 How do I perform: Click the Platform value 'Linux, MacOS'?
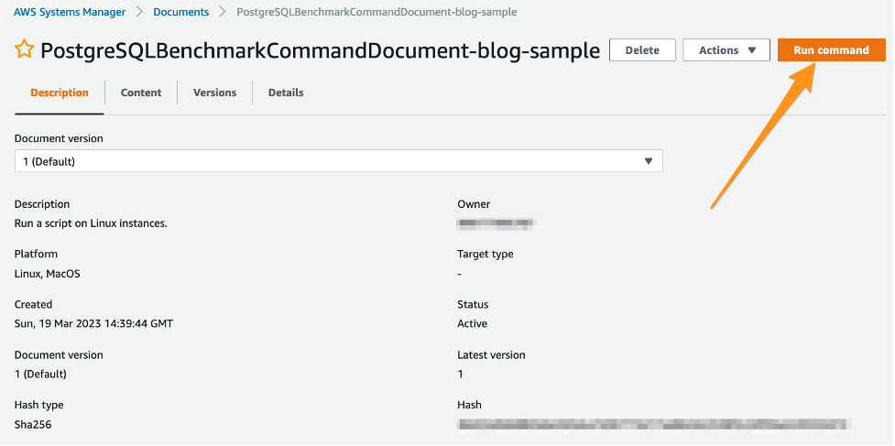(x=48, y=274)
